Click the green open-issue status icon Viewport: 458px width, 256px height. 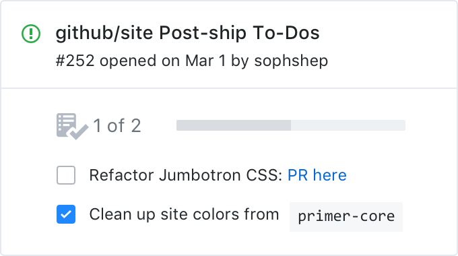pos(31,34)
